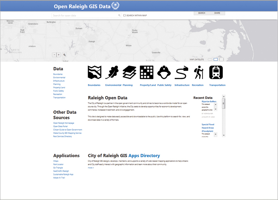Viewport: 278px width, 200px height.
Task: Click the Property/Land link under icons
Action: pyautogui.click(x=148, y=85)
